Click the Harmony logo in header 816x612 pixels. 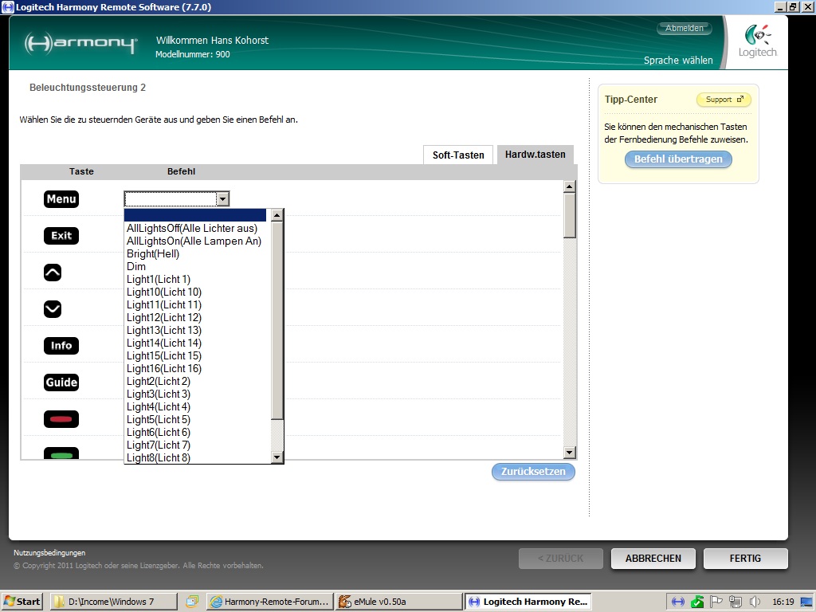[81, 44]
